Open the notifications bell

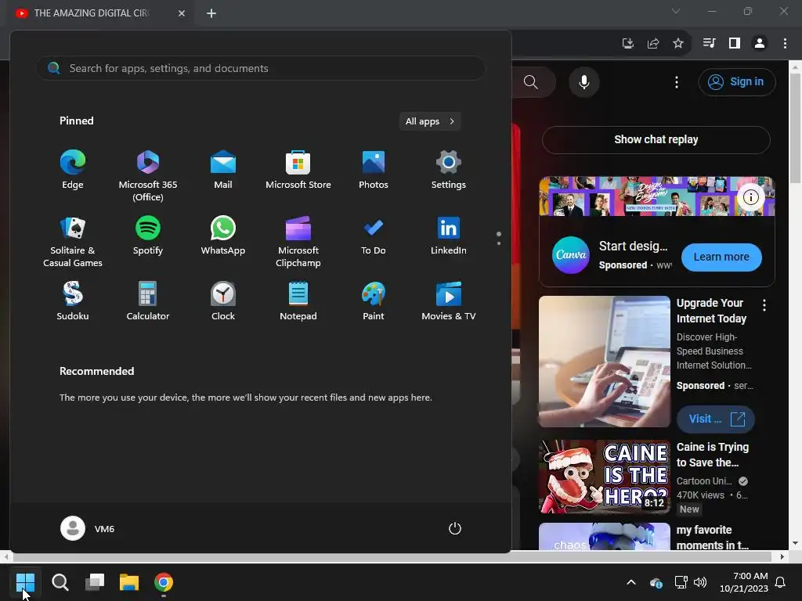tap(781, 582)
